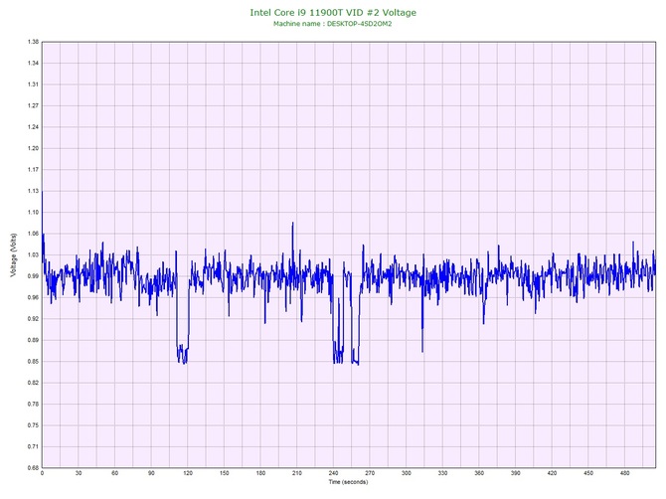666x499 pixels.
Task: Click the tall voltage spike near 210 seconds
Action: tap(292, 245)
